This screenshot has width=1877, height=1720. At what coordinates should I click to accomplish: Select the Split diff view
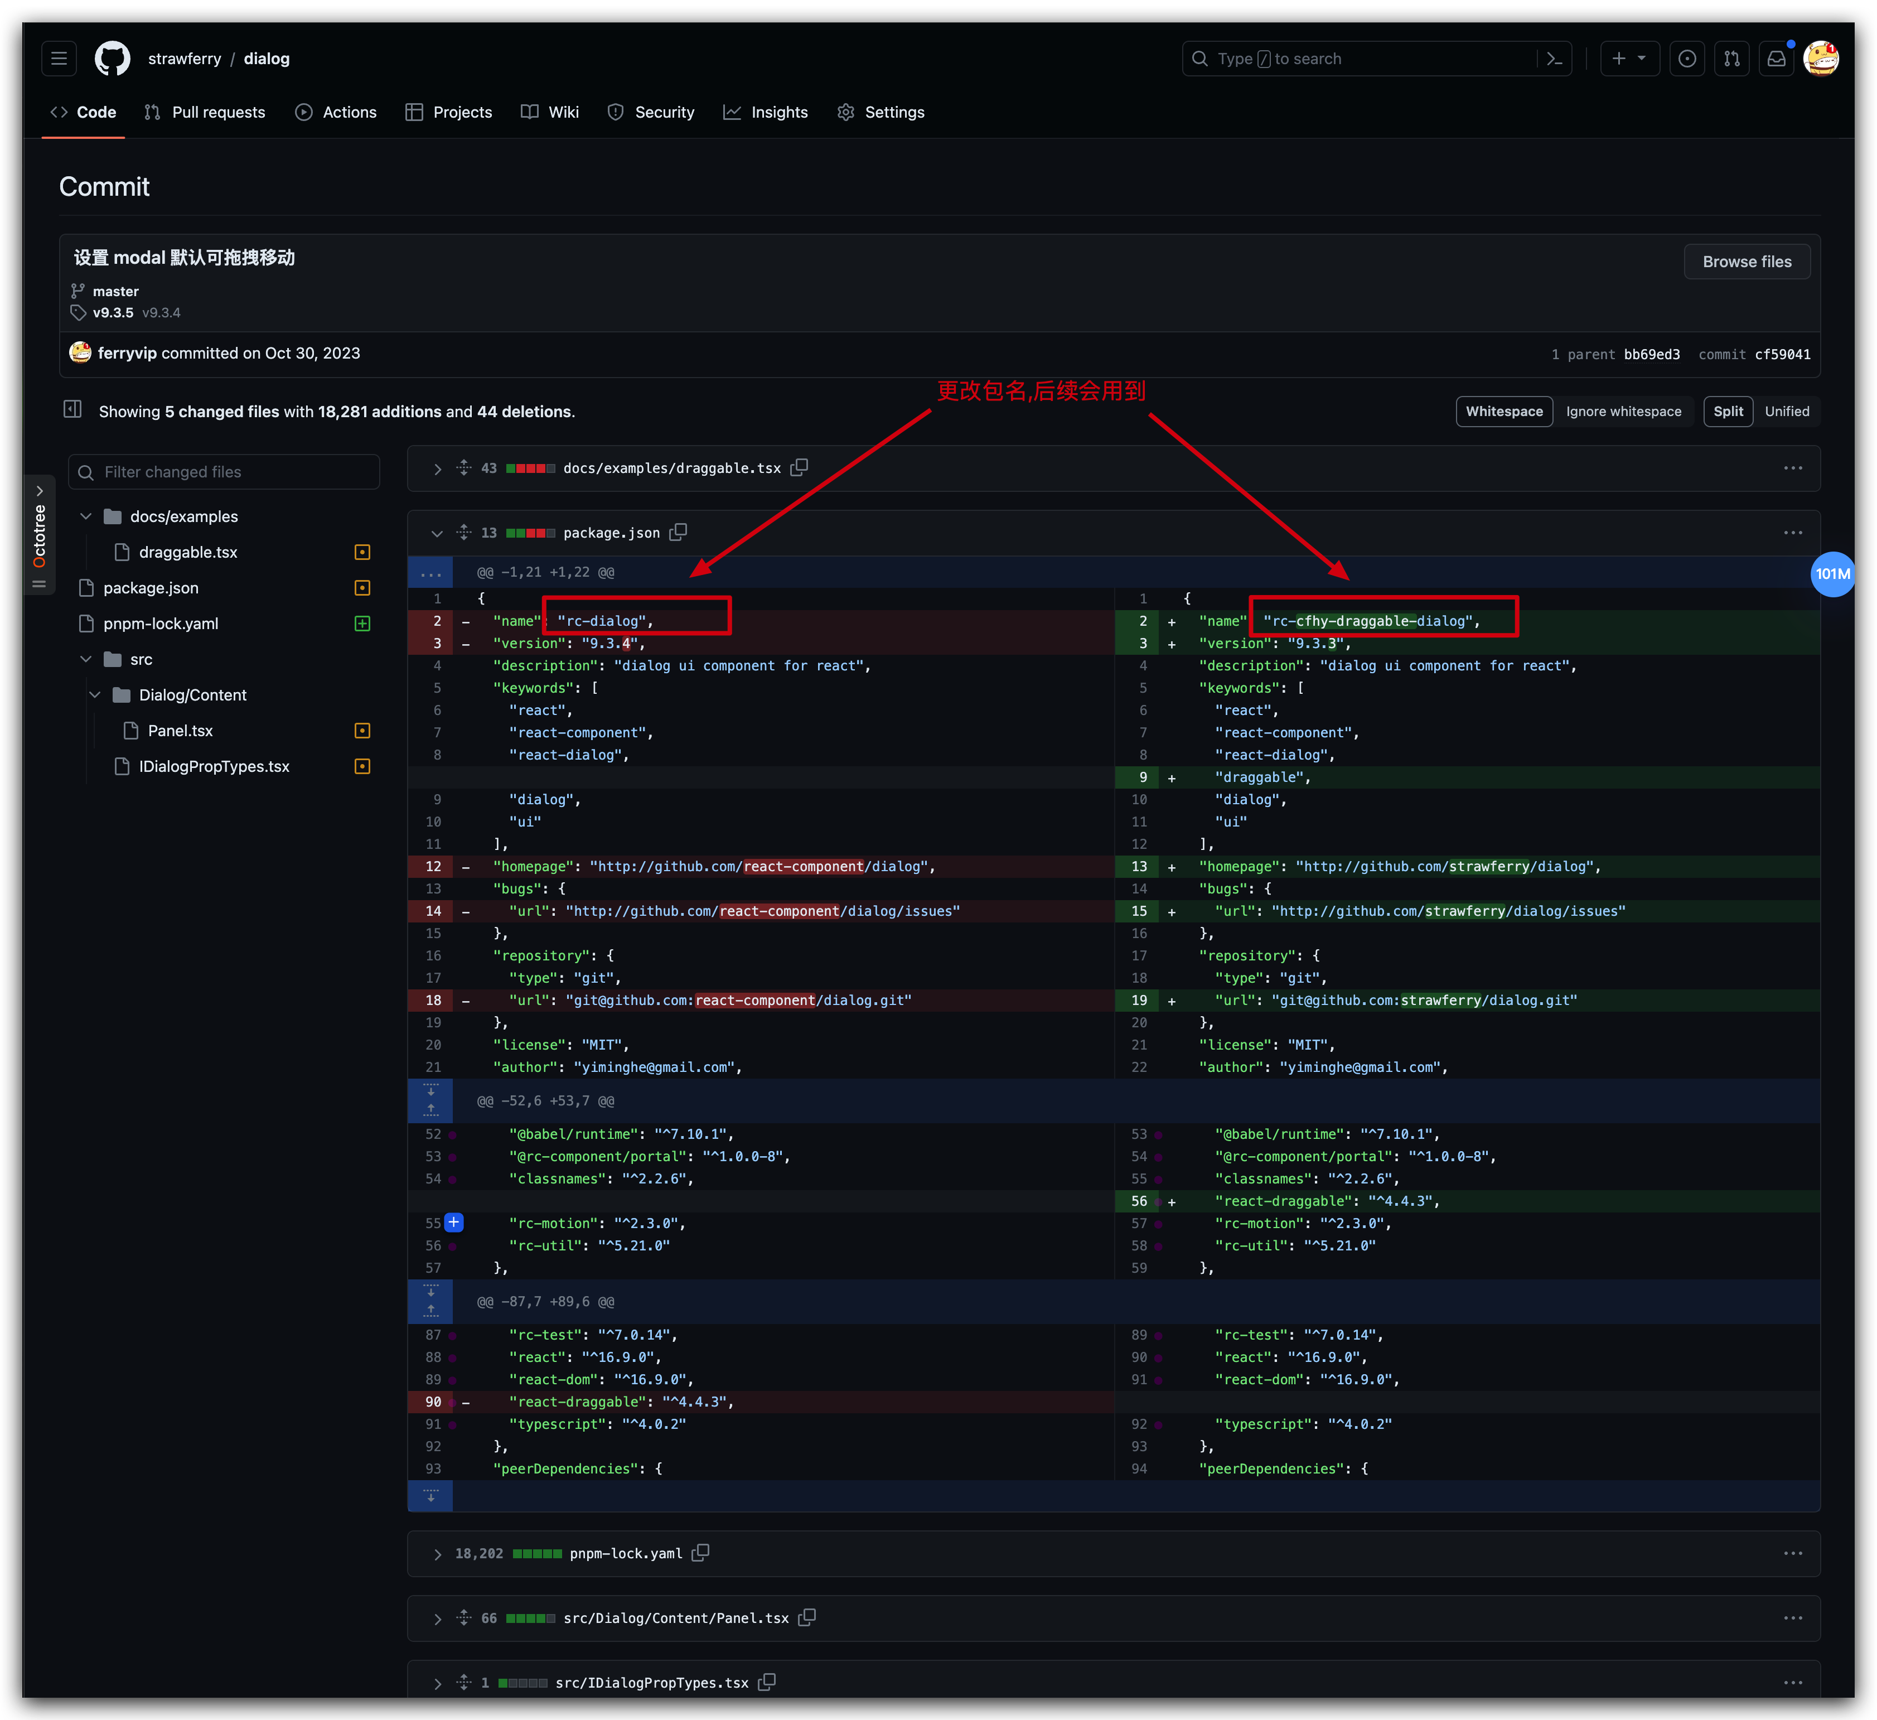pos(1728,412)
